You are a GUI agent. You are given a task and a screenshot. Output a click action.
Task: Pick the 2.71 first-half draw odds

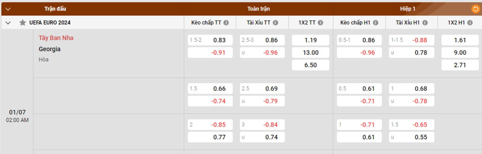(x=460, y=65)
